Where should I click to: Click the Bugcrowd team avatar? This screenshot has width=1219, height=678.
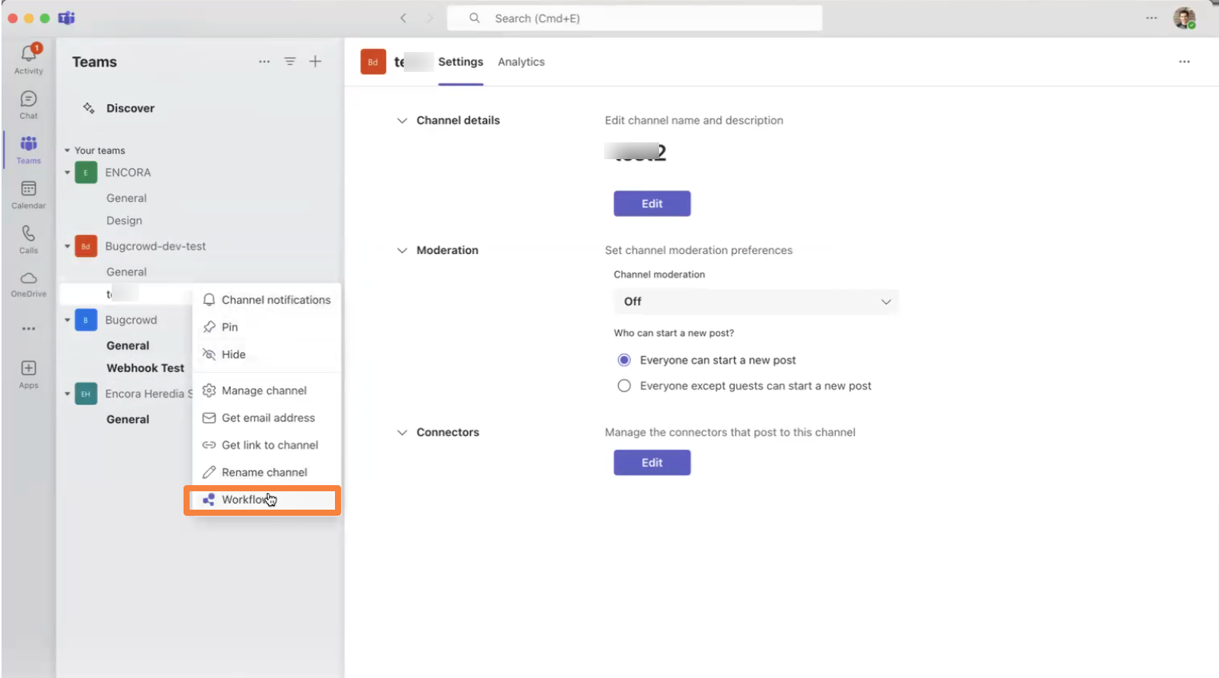pyautogui.click(x=86, y=320)
